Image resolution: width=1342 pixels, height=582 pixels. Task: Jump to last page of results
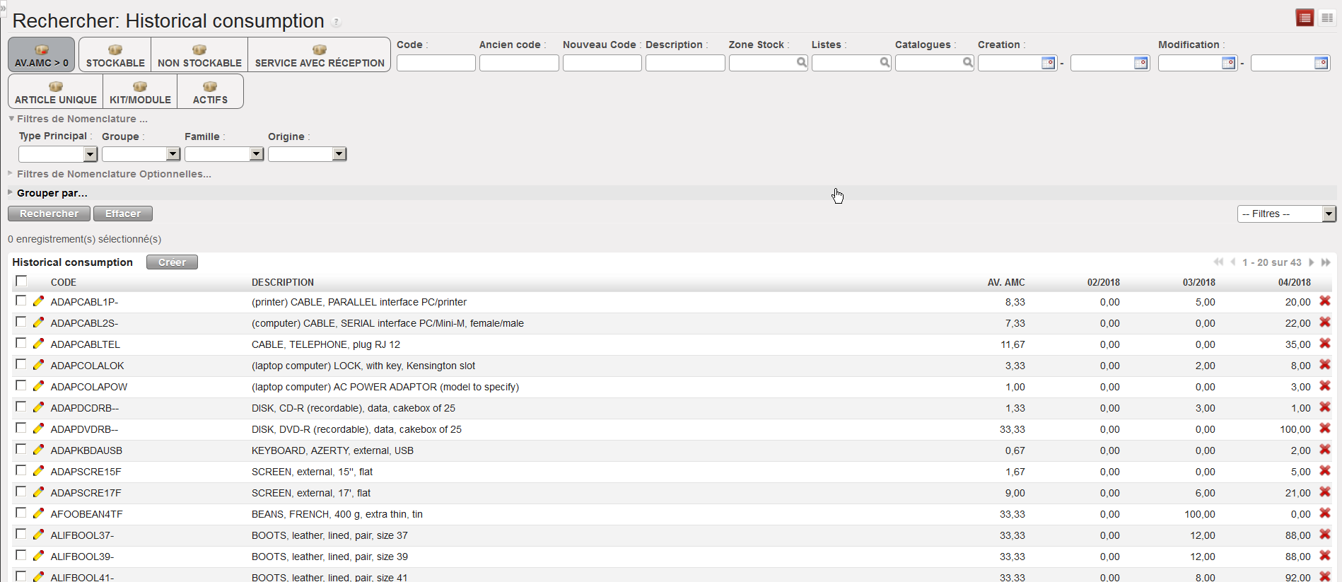(1326, 262)
